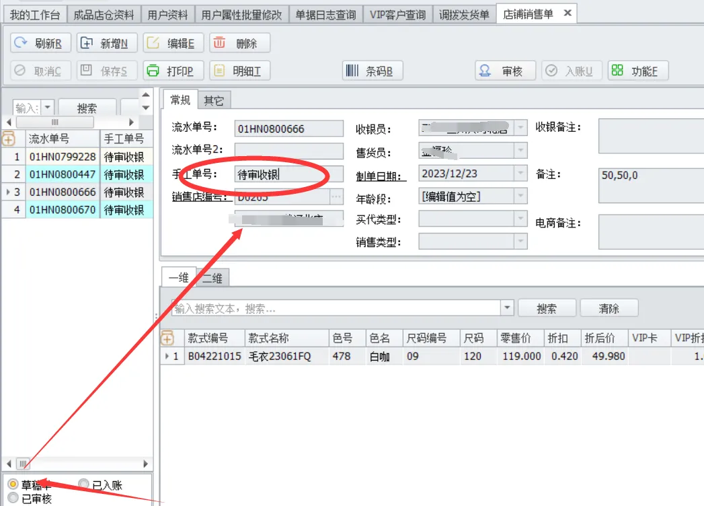Open the 功能F function grid icon
Image resolution: width=704 pixels, height=506 pixels.
coord(617,71)
